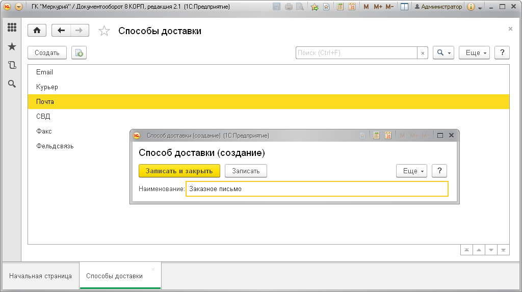Image resolution: width=522 pixels, height=292 pixels.
Task: Close the Способы доставки page
Action: point(510,29)
